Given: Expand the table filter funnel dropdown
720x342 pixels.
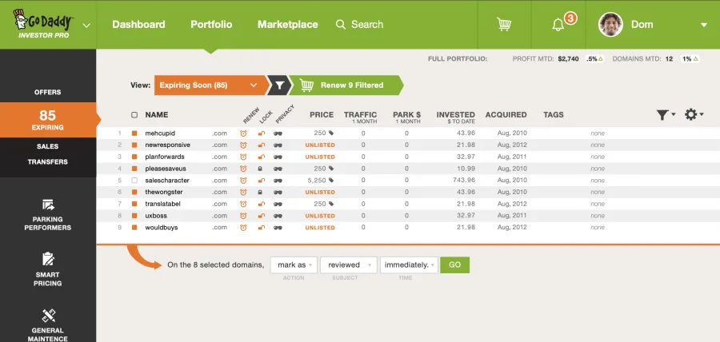Looking at the screenshot, I should (x=666, y=115).
